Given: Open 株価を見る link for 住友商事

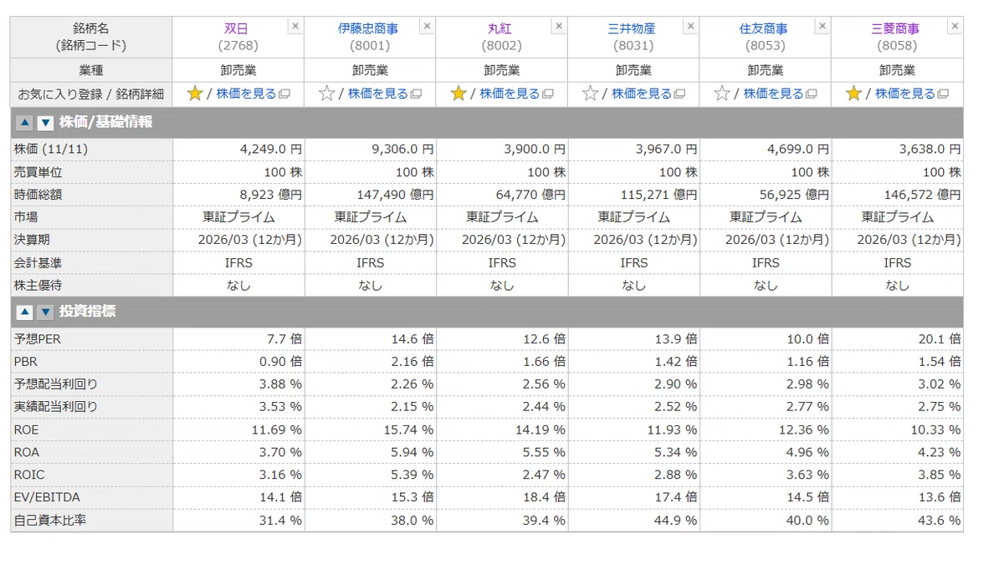Looking at the screenshot, I should [x=773, y=94].
